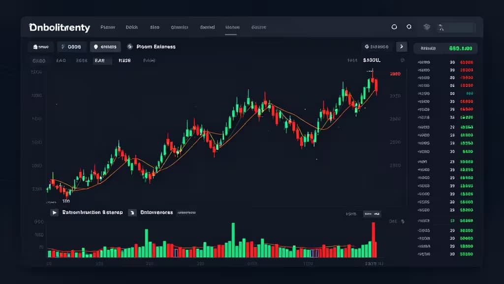
Task: Select the GS00 timeframe
Action: tap(39, 61)
